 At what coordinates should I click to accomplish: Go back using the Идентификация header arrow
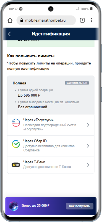click(x=9, y=34)
